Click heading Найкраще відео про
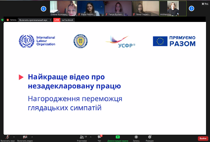 [66, 77]
